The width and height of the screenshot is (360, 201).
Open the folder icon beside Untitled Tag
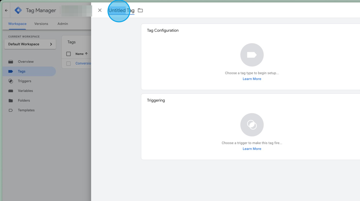click(x=140, y=10)
